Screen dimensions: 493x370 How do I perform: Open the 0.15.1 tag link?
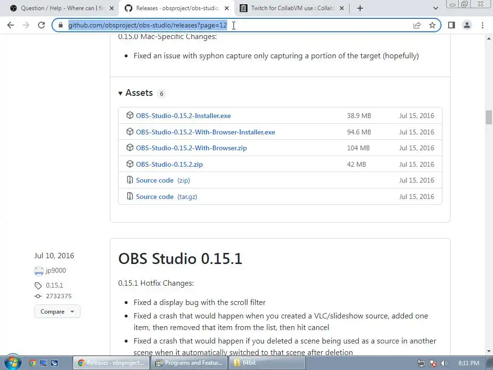click(54, 285)
